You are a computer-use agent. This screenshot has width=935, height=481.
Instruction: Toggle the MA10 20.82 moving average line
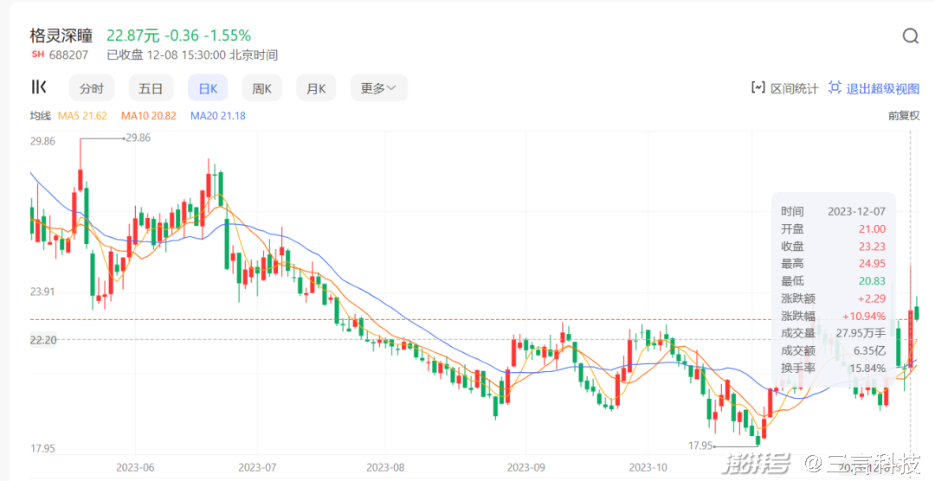(x=148, y=115)
